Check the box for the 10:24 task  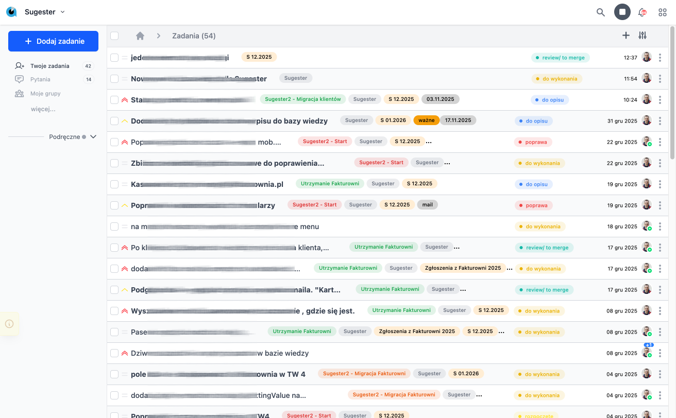pos(114,100)
